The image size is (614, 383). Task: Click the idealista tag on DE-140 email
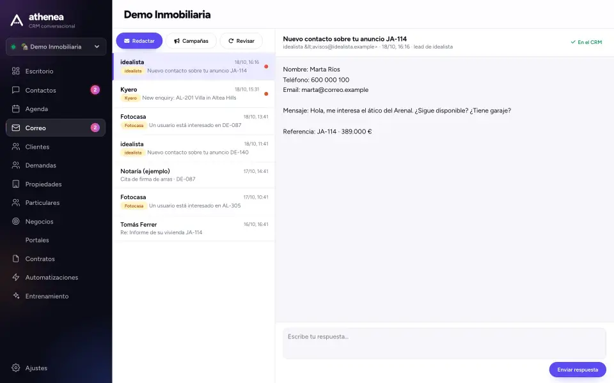[133, 153]
